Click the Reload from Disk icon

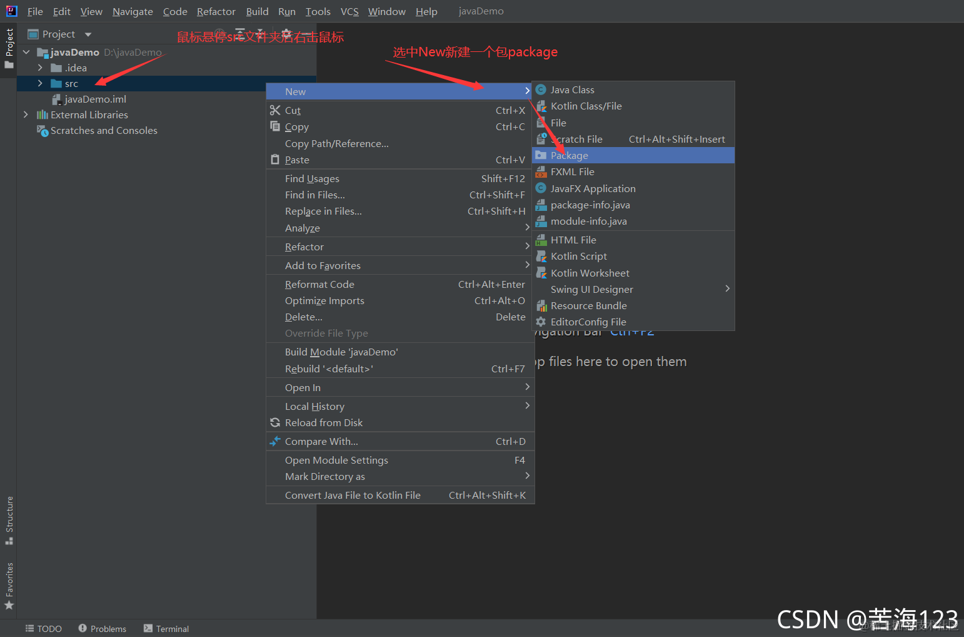pos(275,422)
